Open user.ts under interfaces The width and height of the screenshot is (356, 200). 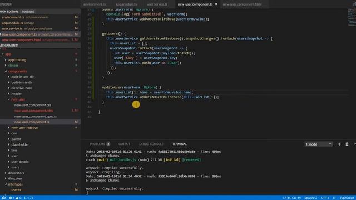click(x=16, y=190)
